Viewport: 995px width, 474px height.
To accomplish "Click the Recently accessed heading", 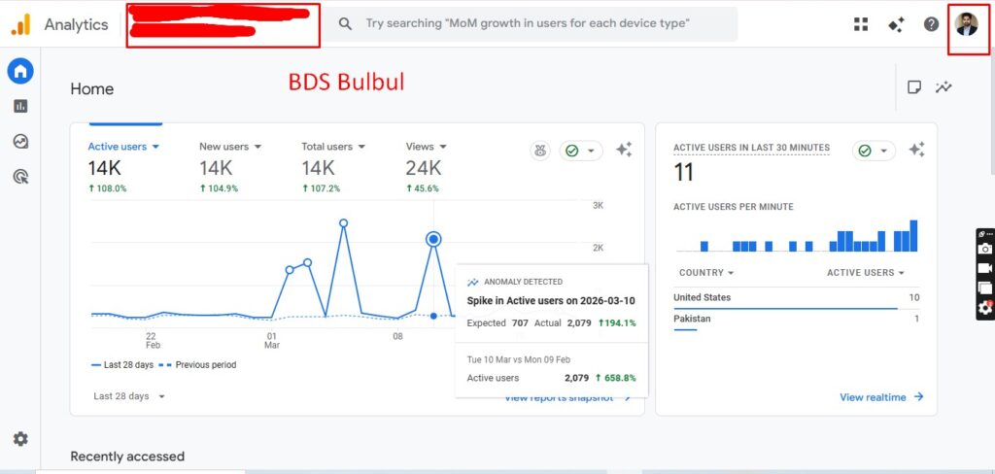I will 127,457.
